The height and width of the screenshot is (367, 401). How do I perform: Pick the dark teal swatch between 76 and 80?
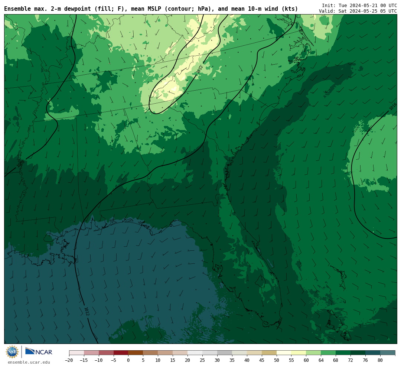[373, 353]
